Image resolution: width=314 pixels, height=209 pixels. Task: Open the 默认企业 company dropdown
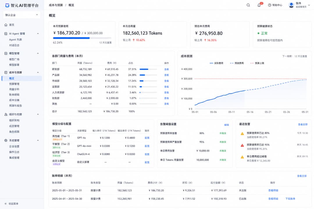(22, 15)
